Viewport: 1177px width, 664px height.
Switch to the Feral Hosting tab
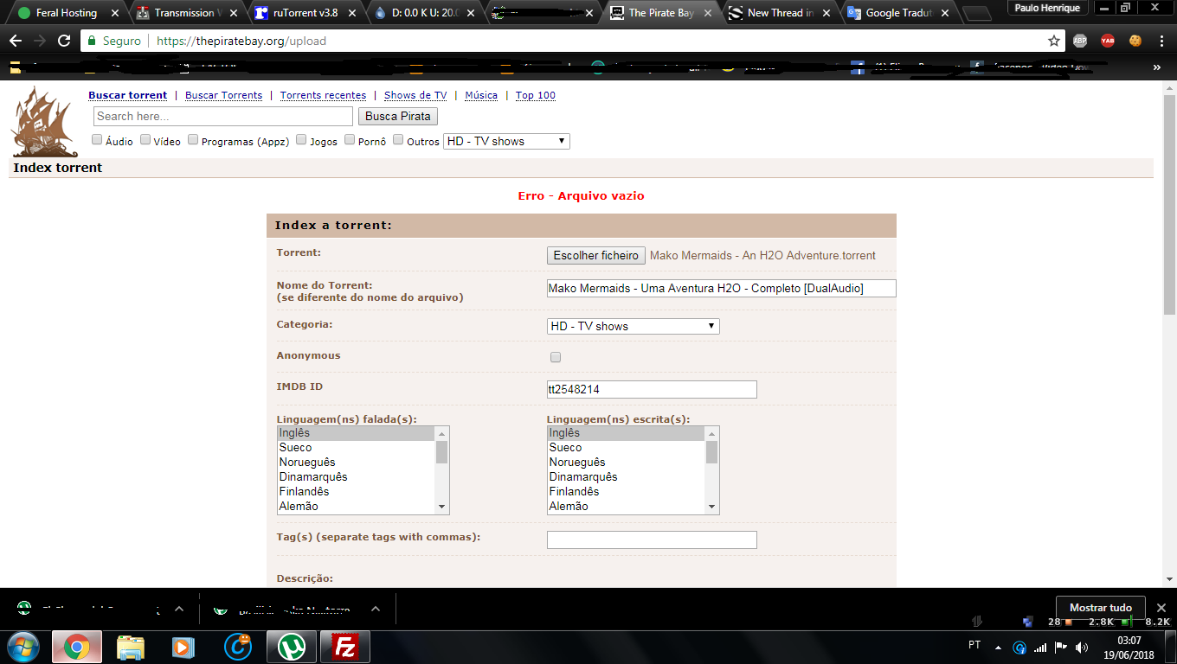click(x=66, y=13)
